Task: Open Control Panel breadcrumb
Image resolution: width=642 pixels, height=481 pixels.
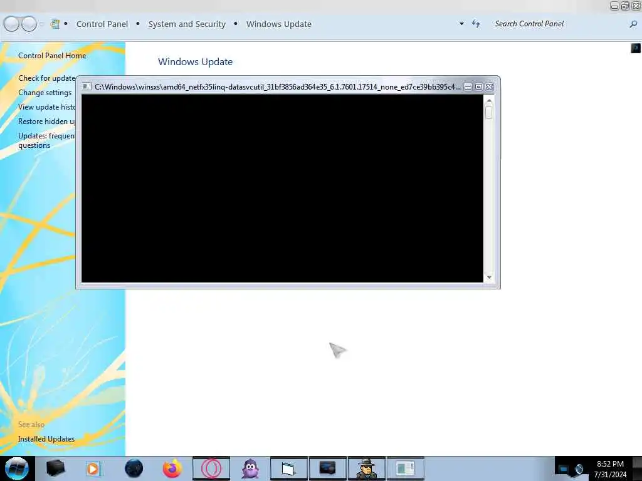Action: tap(102, 24)
